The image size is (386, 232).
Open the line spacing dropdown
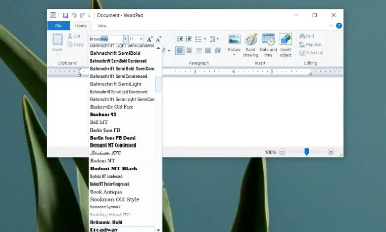click(214, 39)
